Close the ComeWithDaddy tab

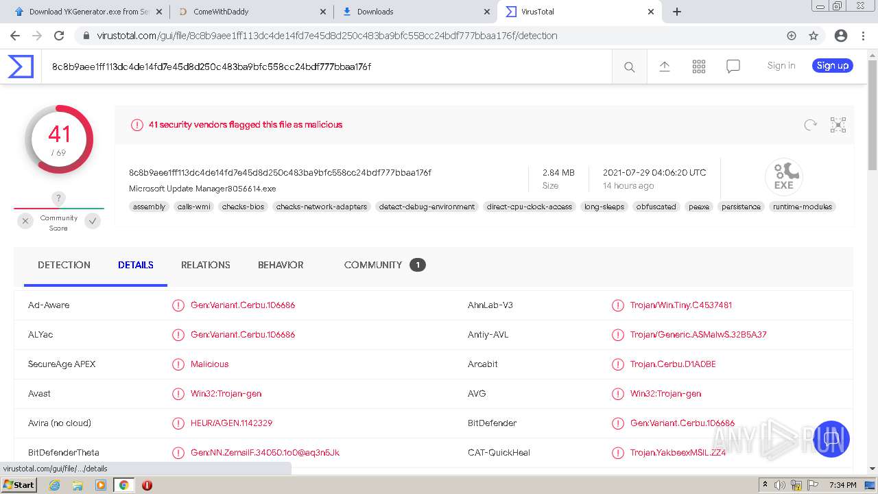(324, 12)
